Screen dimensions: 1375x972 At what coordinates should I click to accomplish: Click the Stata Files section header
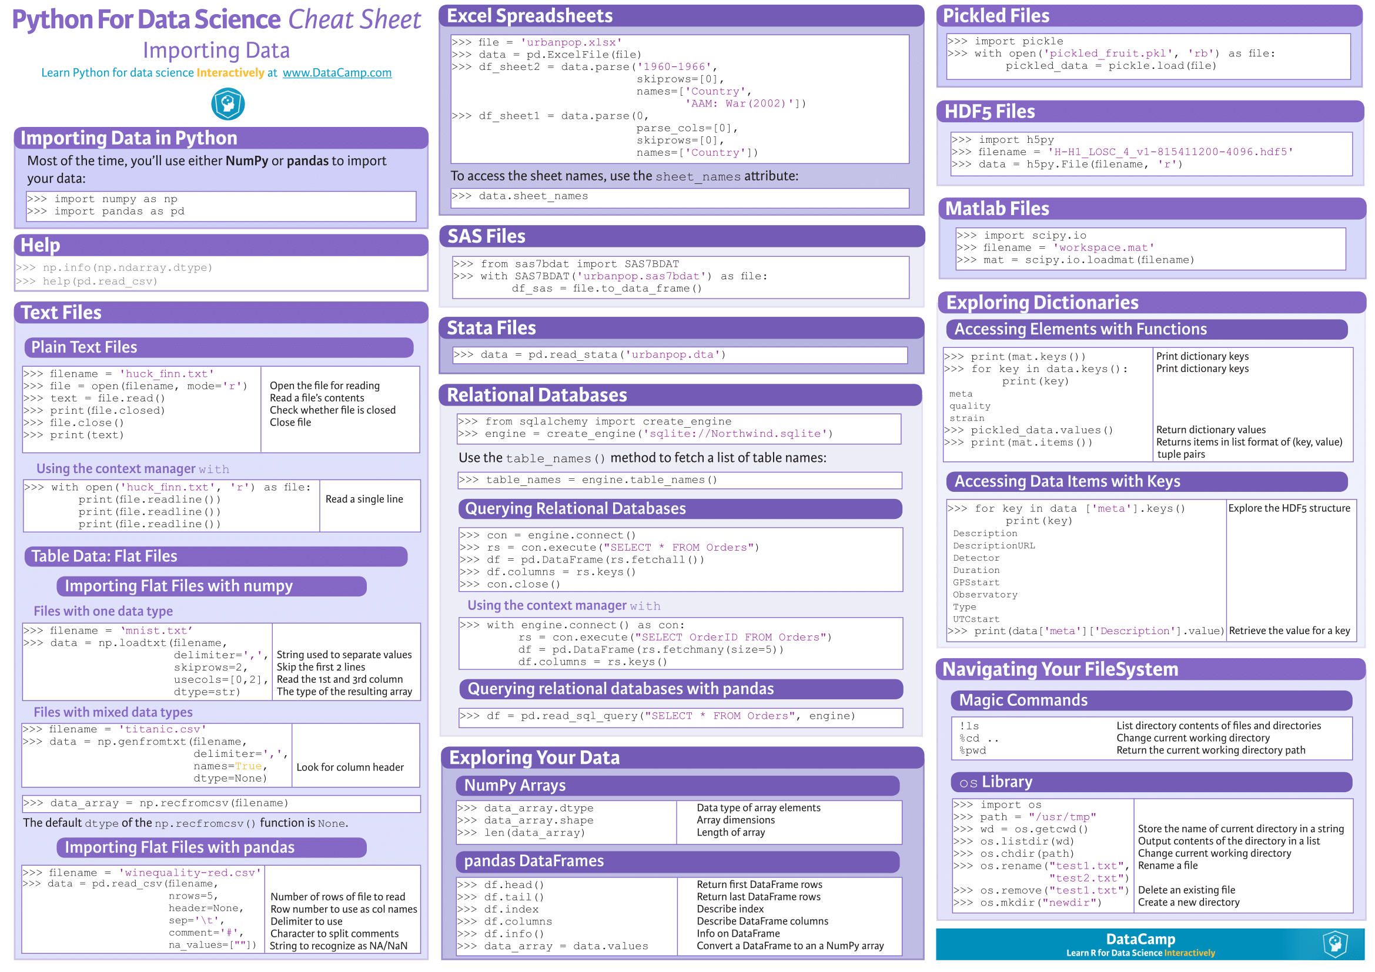681,328
